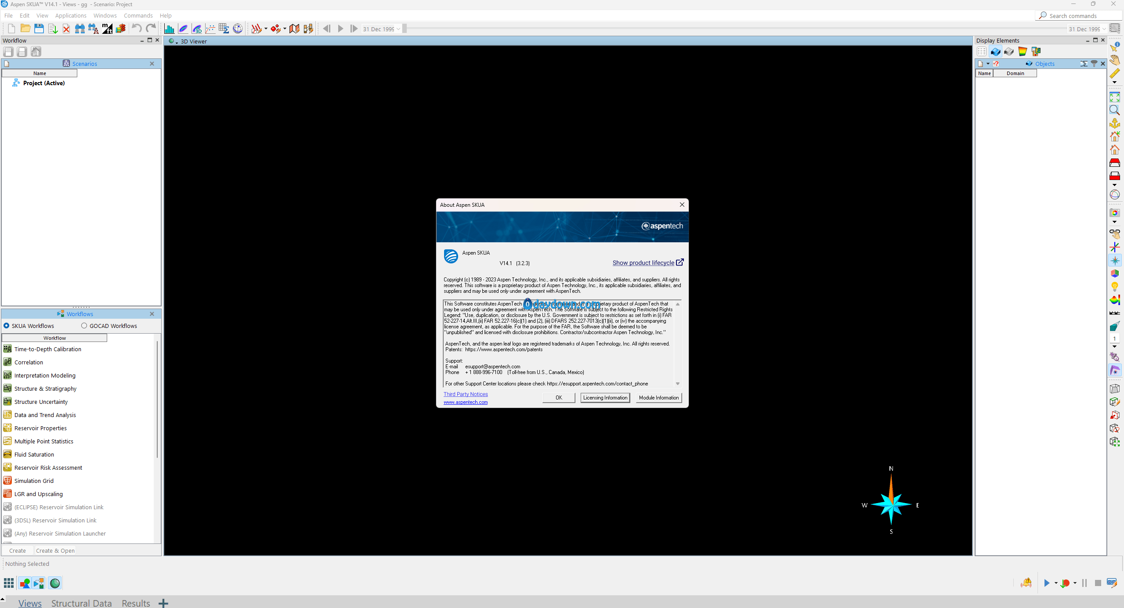Click the table with sigma icon
Screen dimensions: 1124x608
[224, 29]
